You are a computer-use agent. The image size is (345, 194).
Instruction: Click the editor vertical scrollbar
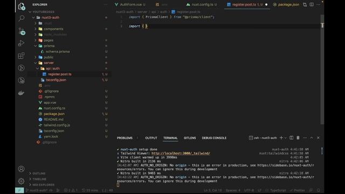[322, 70]
